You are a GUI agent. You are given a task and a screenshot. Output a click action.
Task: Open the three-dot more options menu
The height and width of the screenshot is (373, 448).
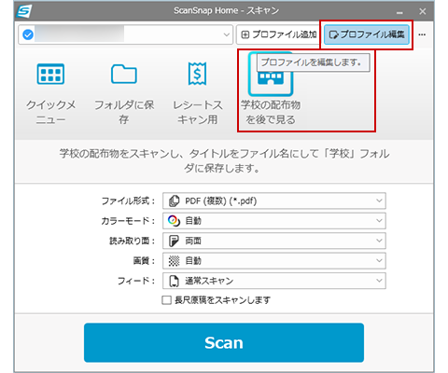[x=422, y=35]
